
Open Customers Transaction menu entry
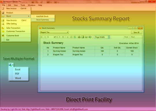pyautogui.click(x=16, y=31)
